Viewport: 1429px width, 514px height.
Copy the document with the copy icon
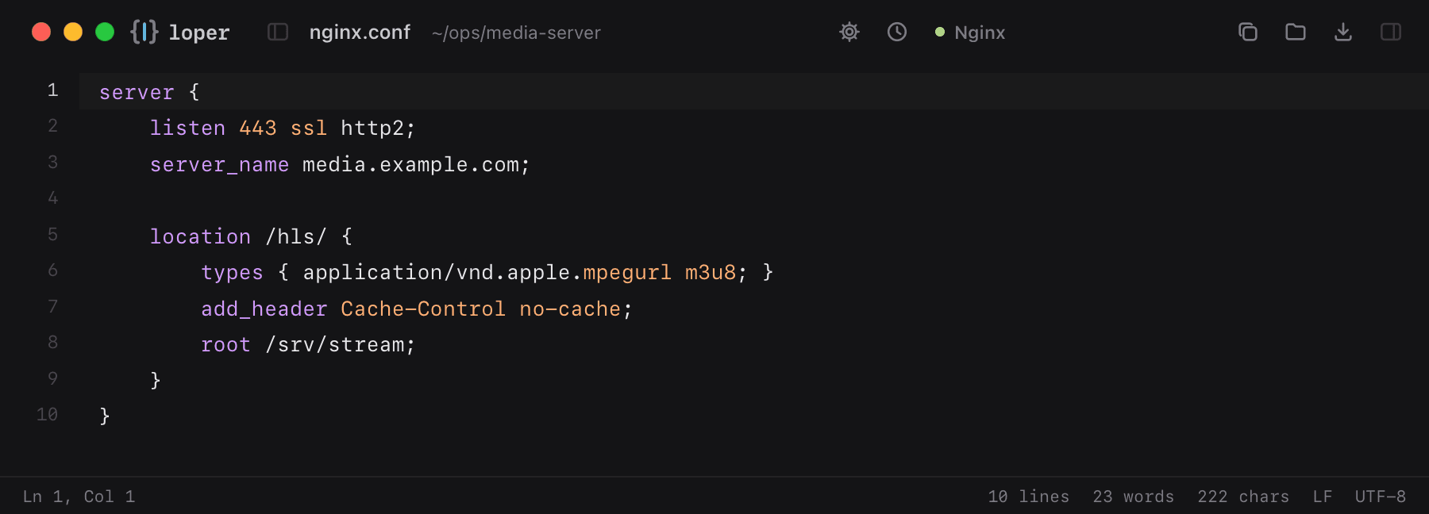[x=1248, y=32]
